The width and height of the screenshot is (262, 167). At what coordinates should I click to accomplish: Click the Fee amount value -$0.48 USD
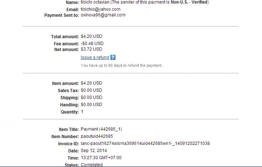(x=92, y=44)
